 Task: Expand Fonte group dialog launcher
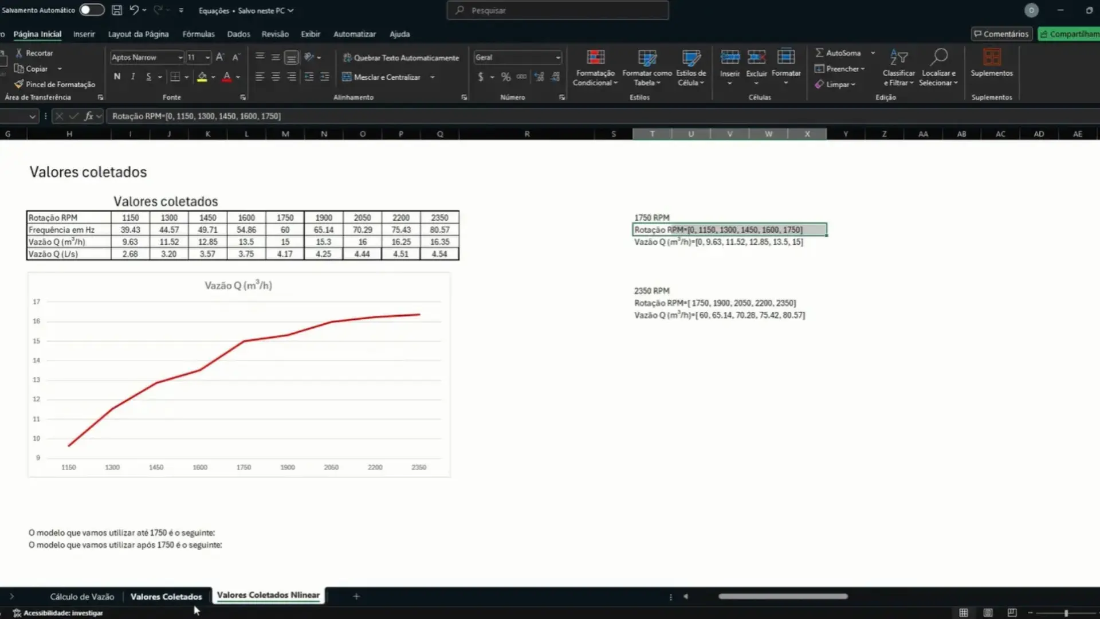coord(243,97)
